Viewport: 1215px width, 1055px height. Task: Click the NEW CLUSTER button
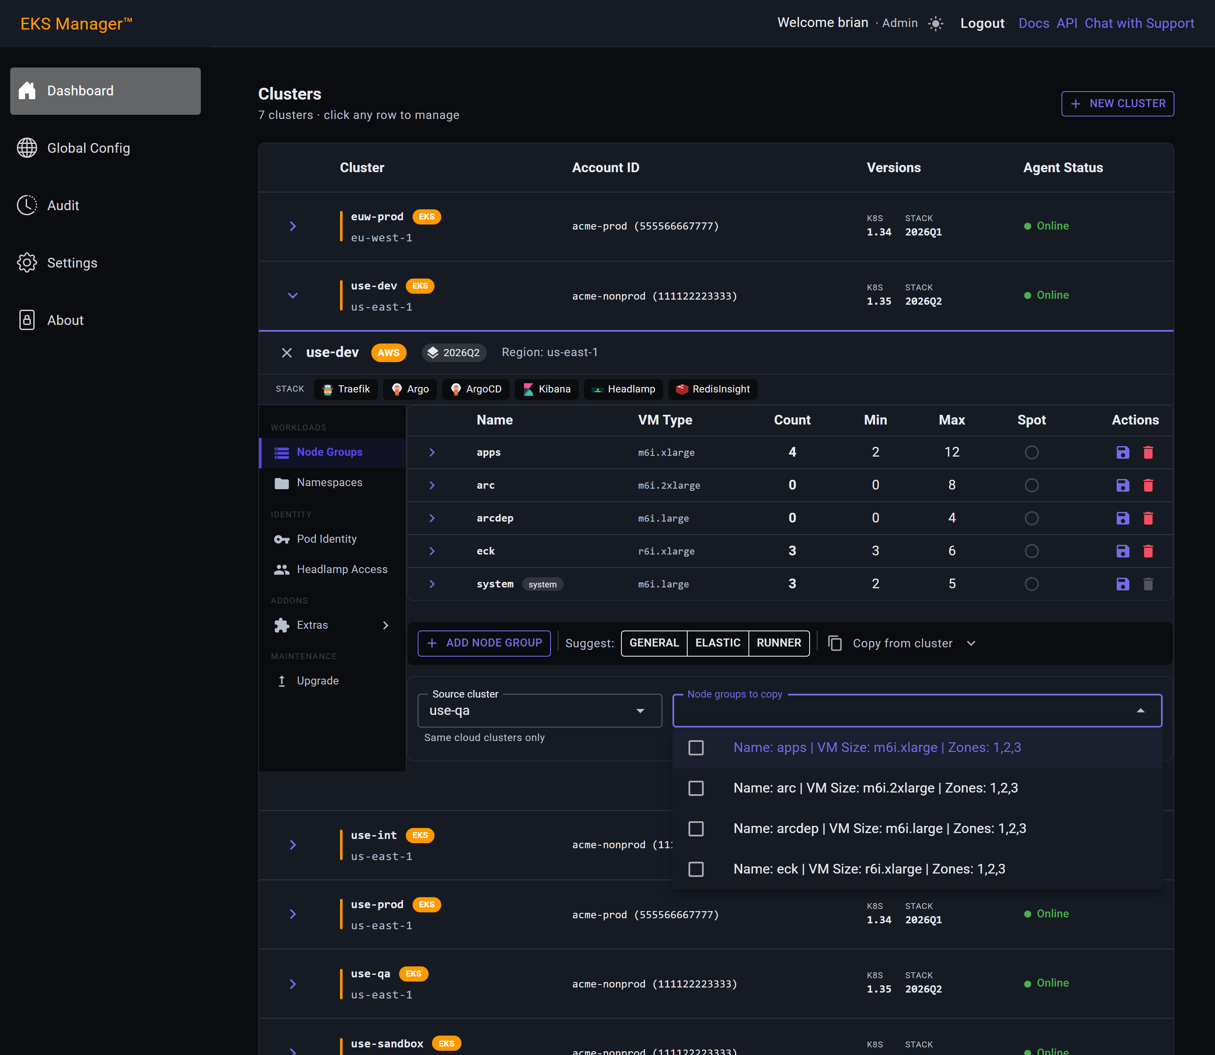point(1117,104)
